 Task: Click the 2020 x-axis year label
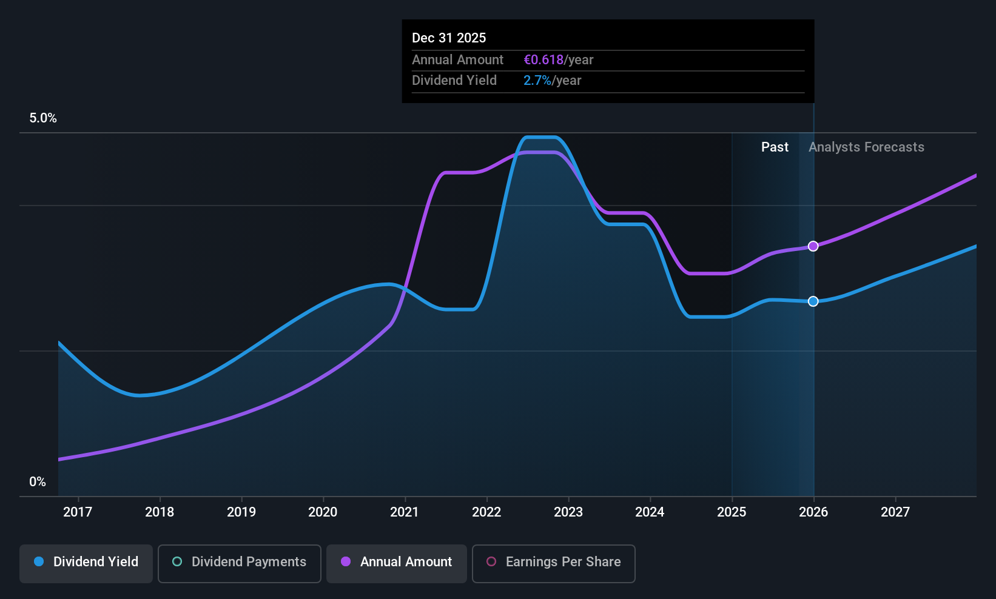pos(323,512)
